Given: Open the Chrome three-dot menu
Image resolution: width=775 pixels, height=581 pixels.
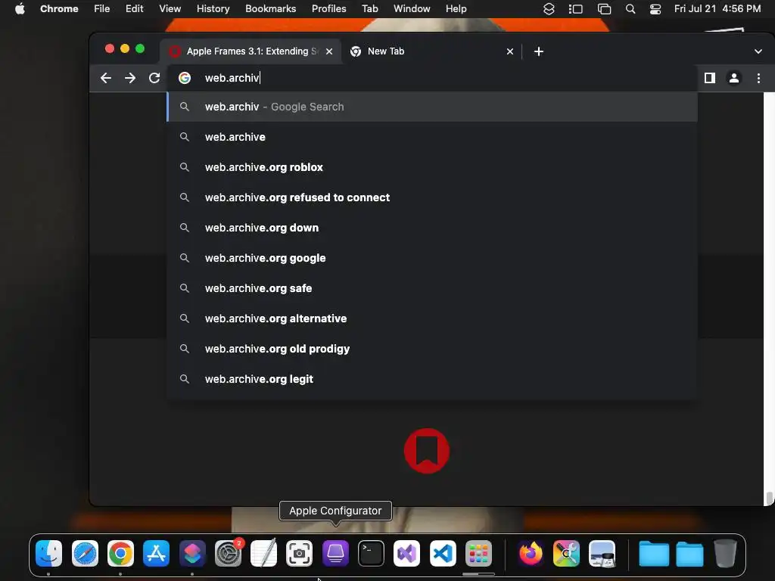Looking at the screenshot, I should [x=758, y=78].
